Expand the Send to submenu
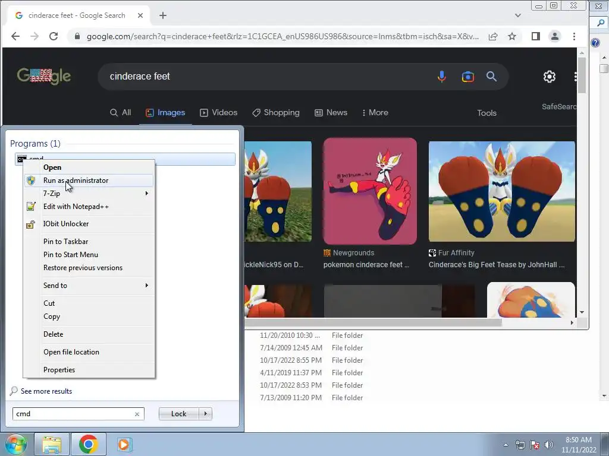The height and width of the screenshot is (456, 609). point(89,286)
